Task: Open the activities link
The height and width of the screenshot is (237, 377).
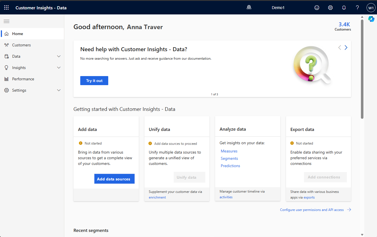Action: [226, 197]
